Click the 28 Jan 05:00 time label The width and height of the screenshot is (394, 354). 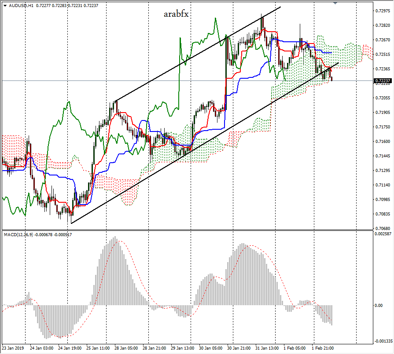pos(126,348)
